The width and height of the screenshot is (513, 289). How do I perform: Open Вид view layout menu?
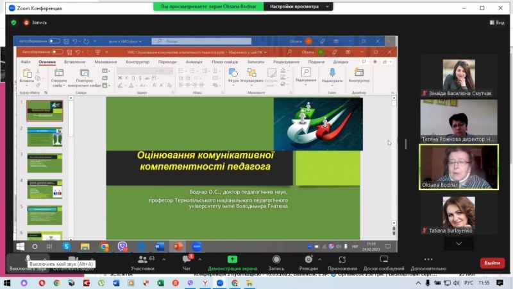(497, 22)
